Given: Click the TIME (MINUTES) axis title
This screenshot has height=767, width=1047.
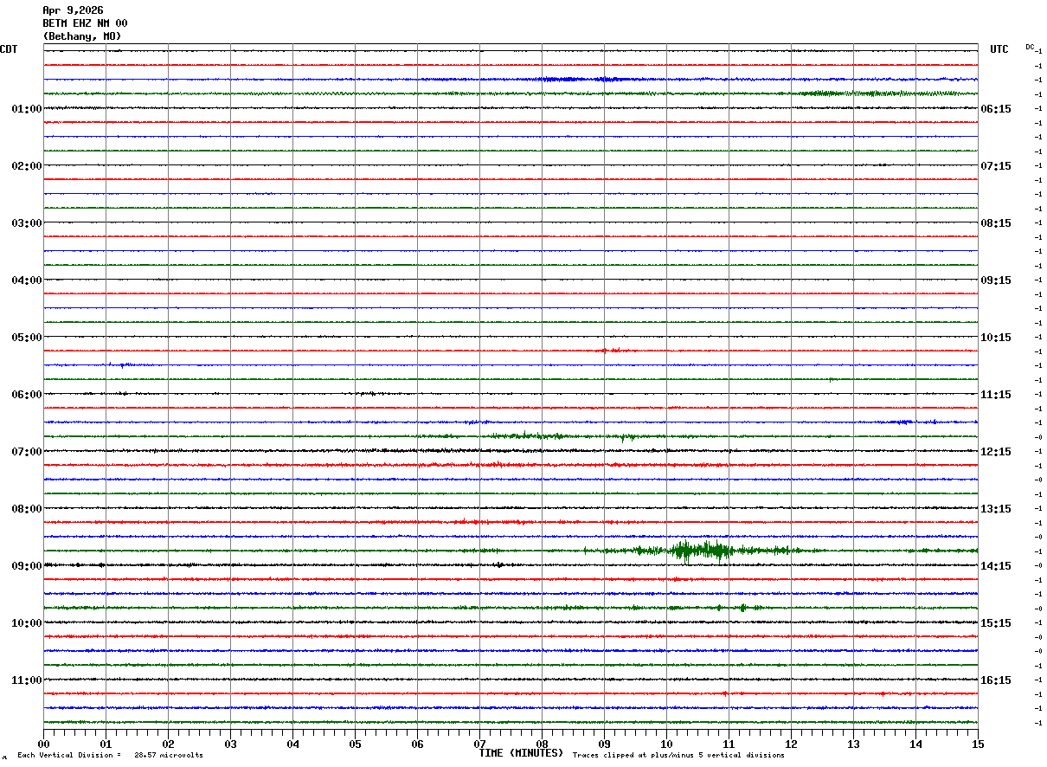Looking at the screenshot, I should (521, 753).
